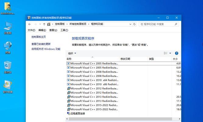Viewport: 203px width, 122px height.
Task: Expand chevron after 控制面板 breadcrumb
Action: click(67, 24)
